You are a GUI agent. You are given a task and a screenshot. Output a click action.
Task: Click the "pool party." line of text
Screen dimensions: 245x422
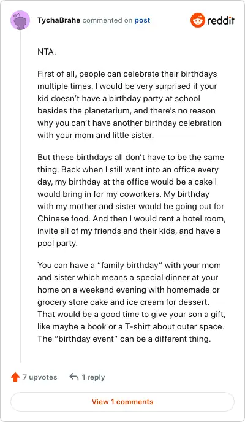[x=58, y=244]
